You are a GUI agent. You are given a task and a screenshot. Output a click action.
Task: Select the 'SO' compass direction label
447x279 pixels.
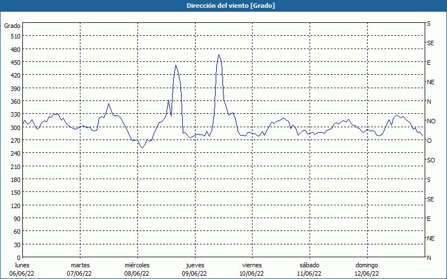point(431,160)
